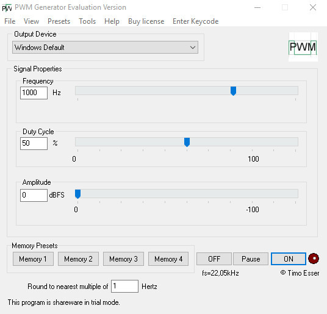Screen dimensions: 327x314
Task: Click the Amplitude dBFS input field
Action: pos(34,195)
